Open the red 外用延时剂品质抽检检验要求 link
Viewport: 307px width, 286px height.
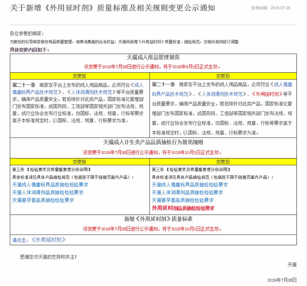coord(183,208)
